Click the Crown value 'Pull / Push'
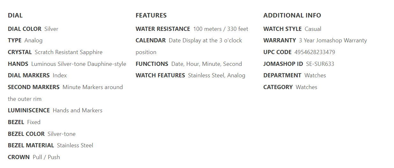The width and height of the screenshot is (394, 168). tap(46, 157)
